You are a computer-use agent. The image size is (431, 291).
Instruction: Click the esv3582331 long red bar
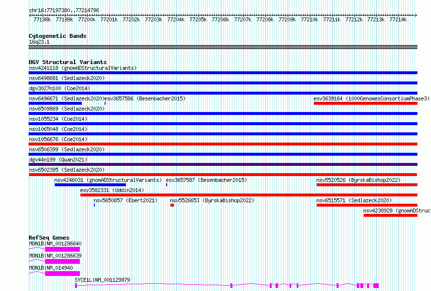[x=249, y=195]
